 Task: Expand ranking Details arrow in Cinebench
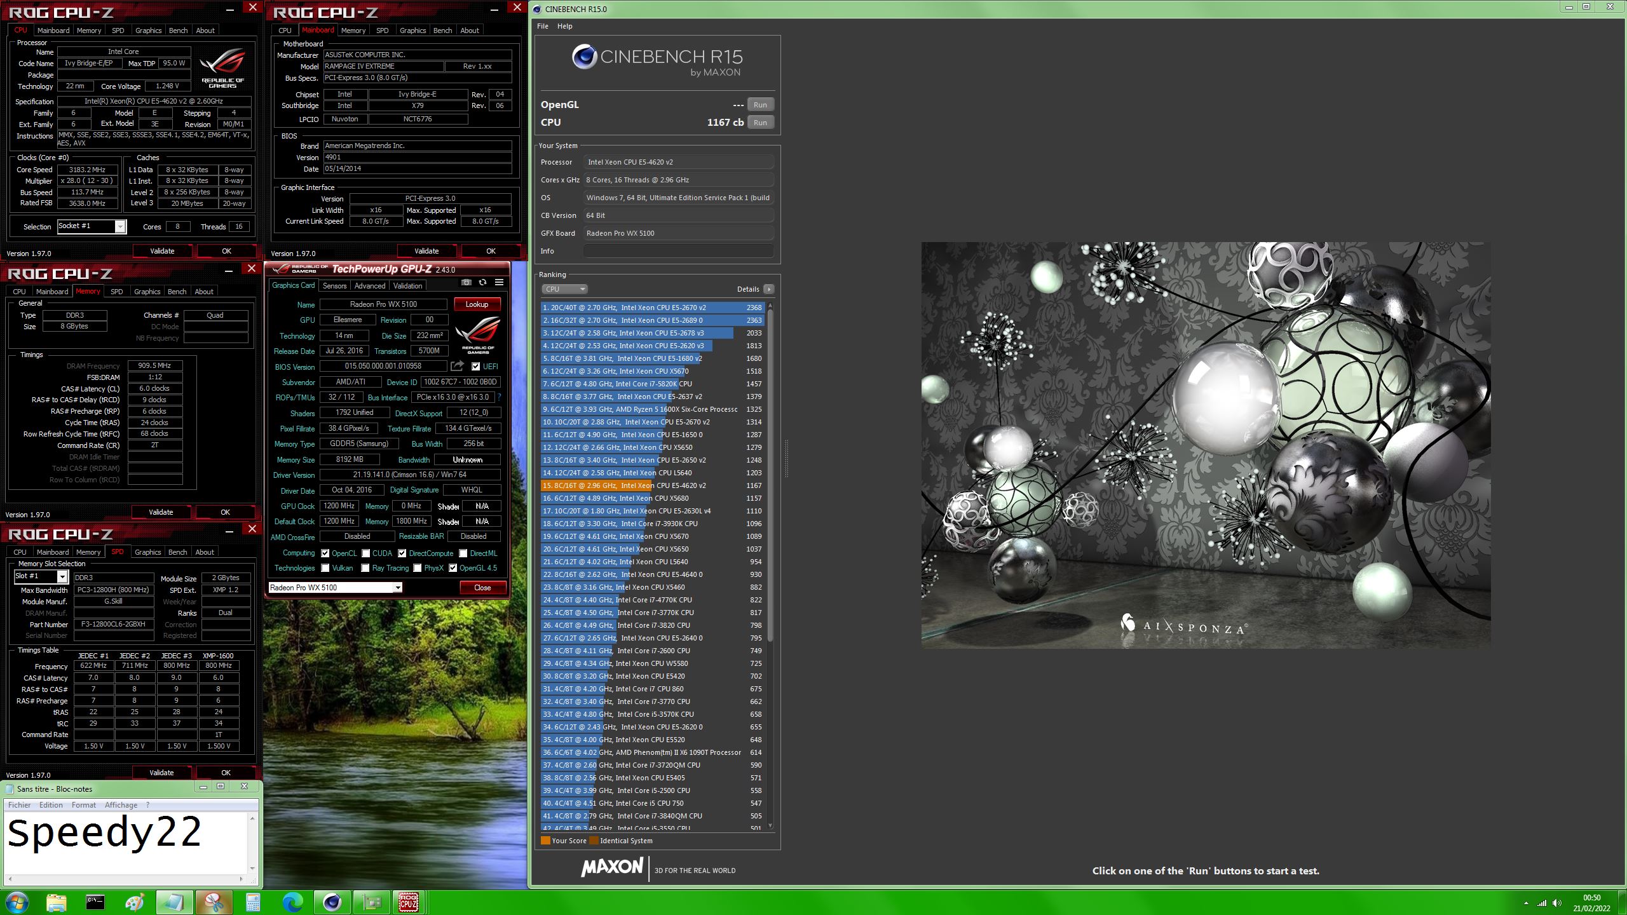(769, 289)
